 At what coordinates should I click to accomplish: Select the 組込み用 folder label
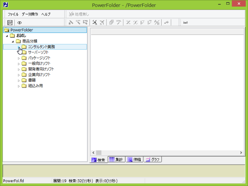(x=35, y=86)
